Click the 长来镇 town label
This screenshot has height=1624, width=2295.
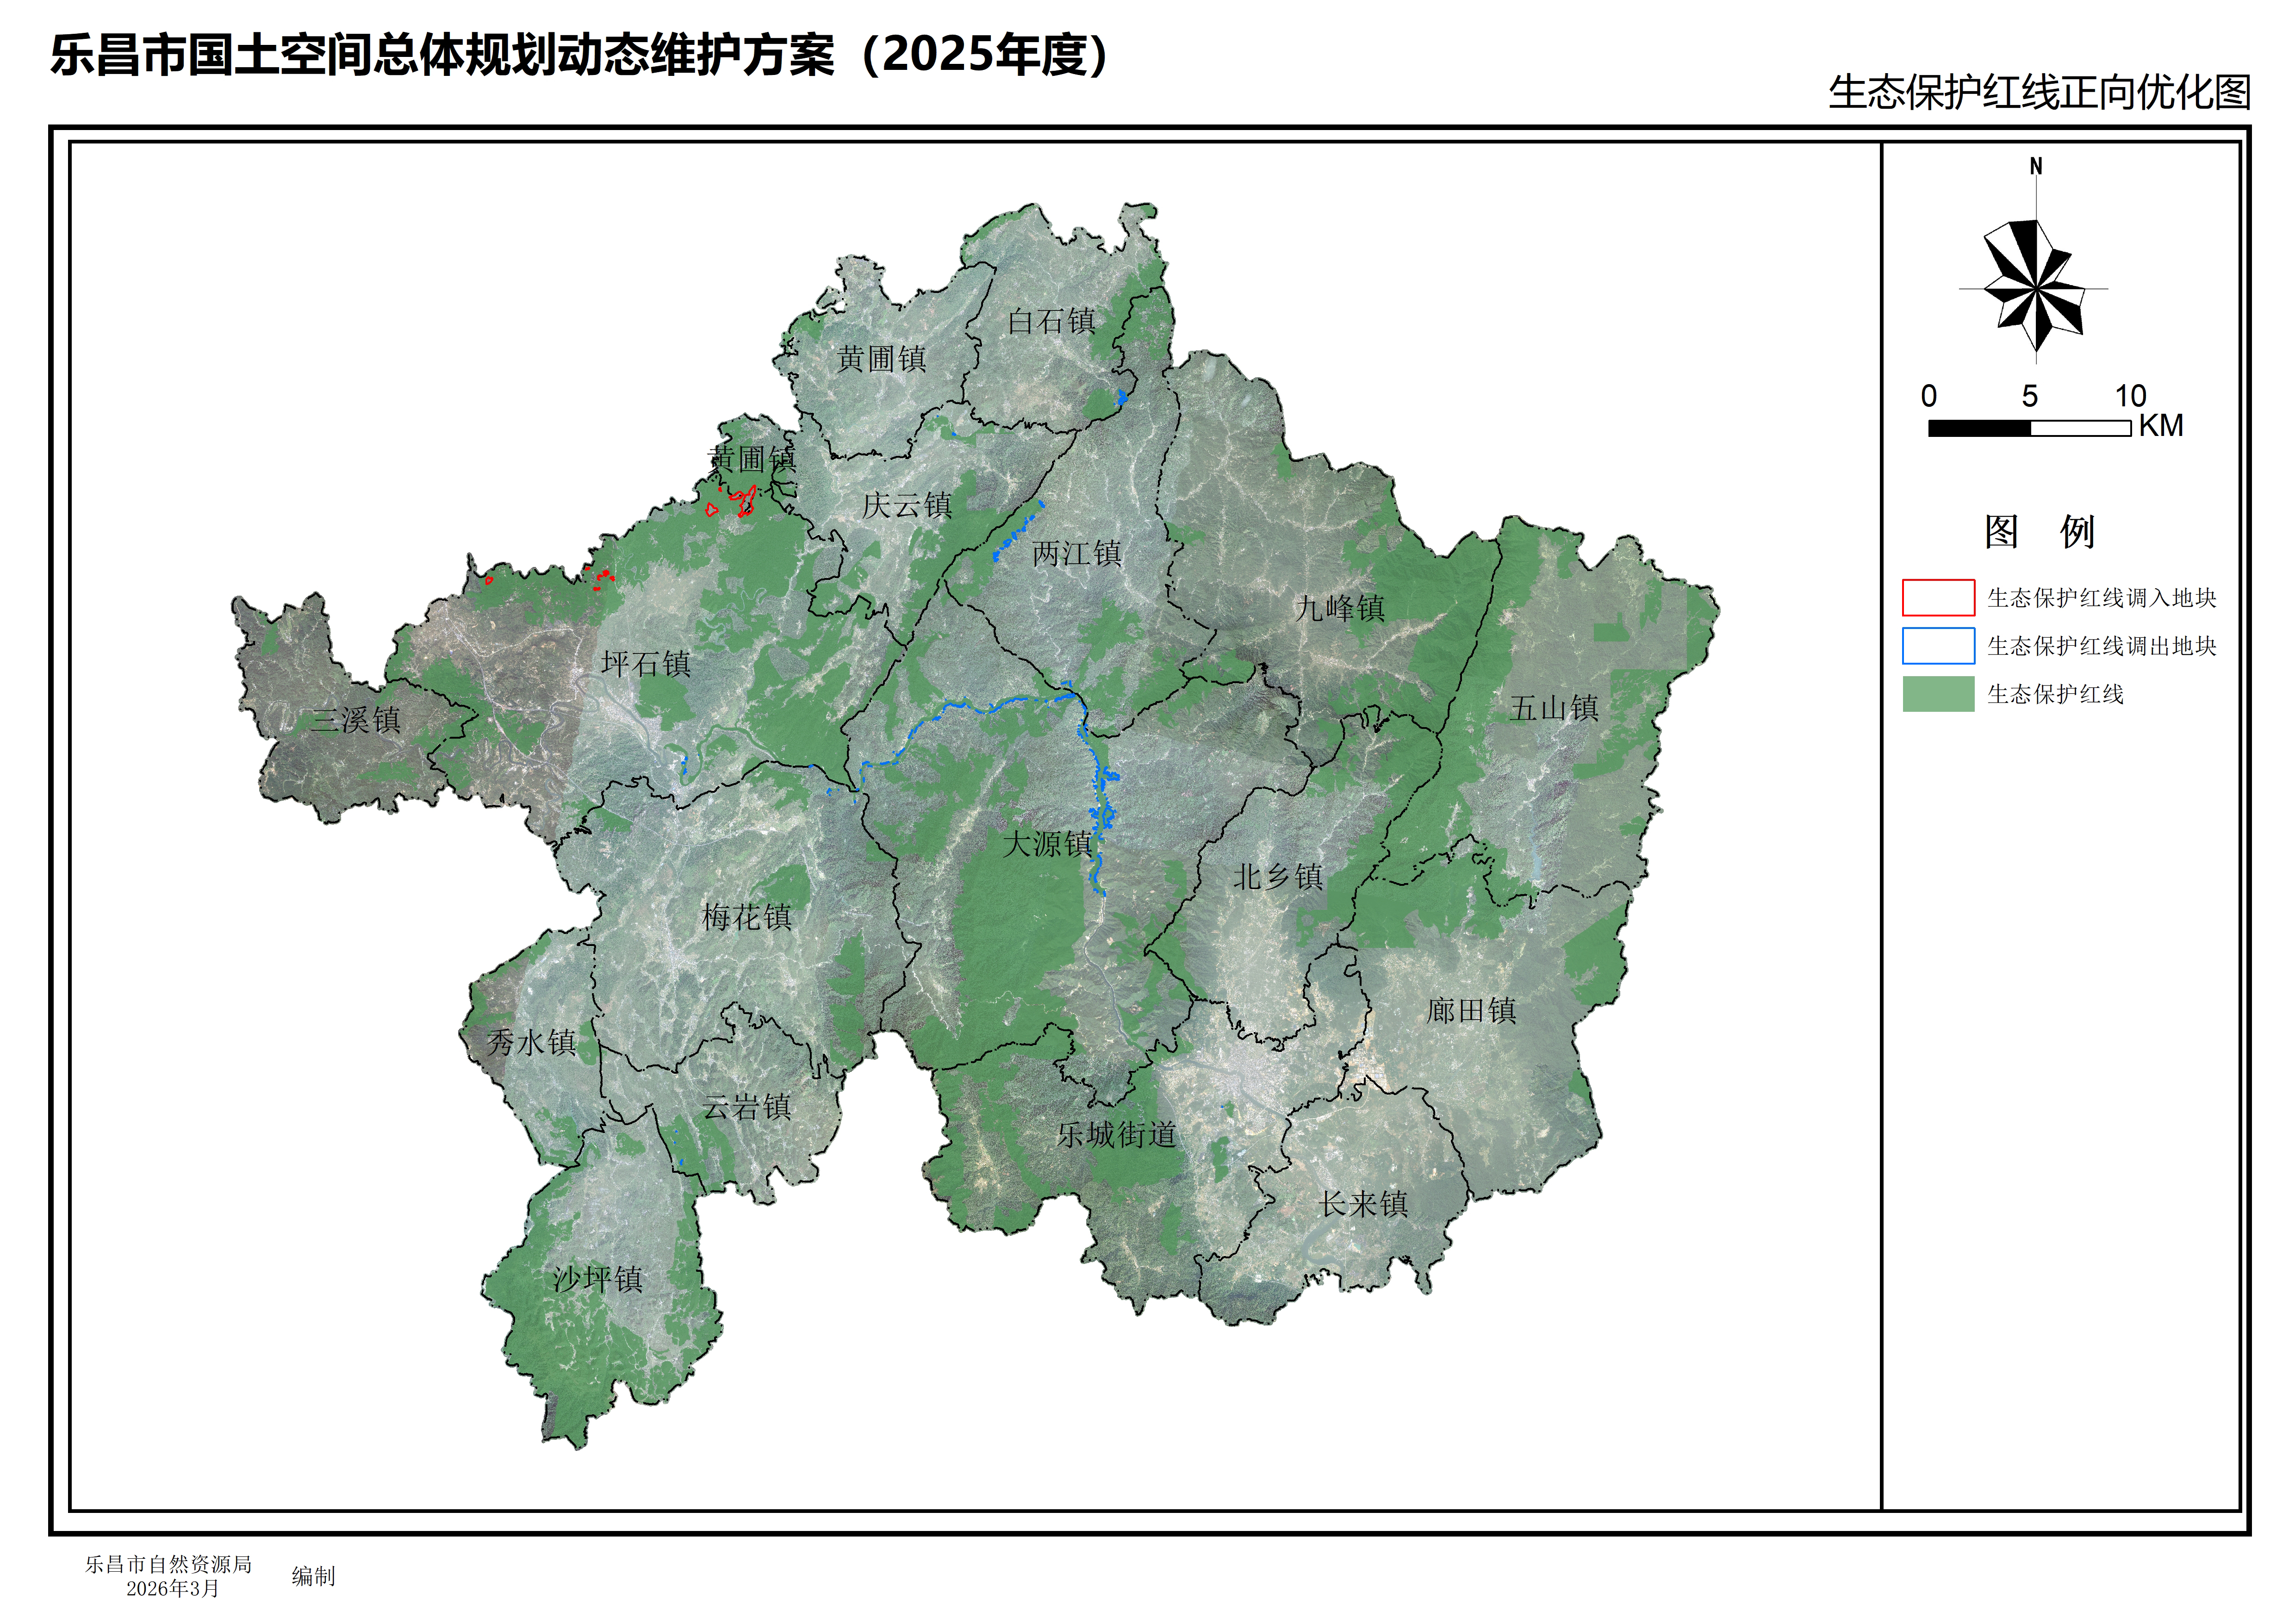1363,1204
